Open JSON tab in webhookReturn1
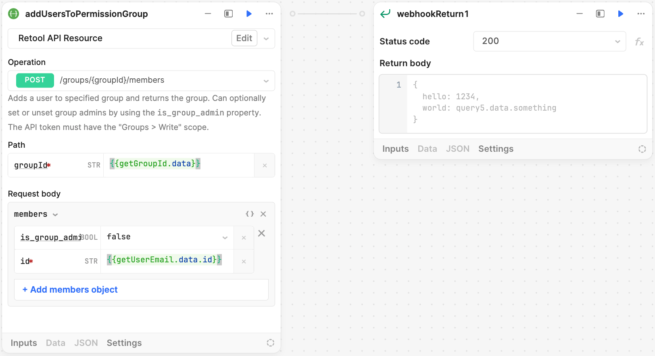 coord(458,149)
